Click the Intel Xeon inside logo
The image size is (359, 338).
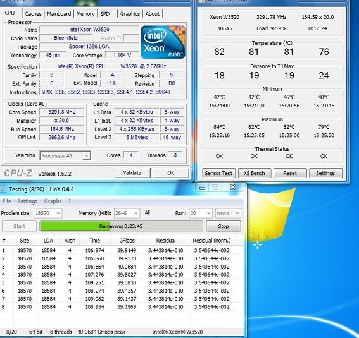(x=163, y=42)
